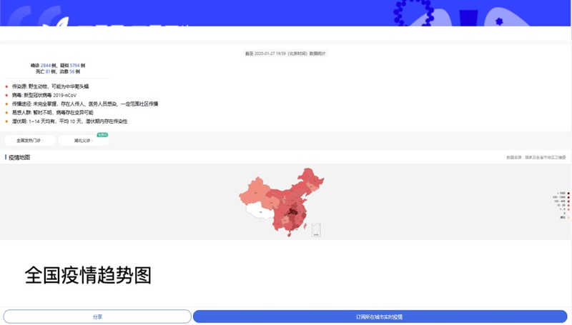Select the 疑似 legend color dot

coord(568,217)
